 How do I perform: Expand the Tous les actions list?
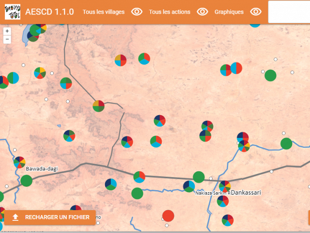tap(170, 12)
